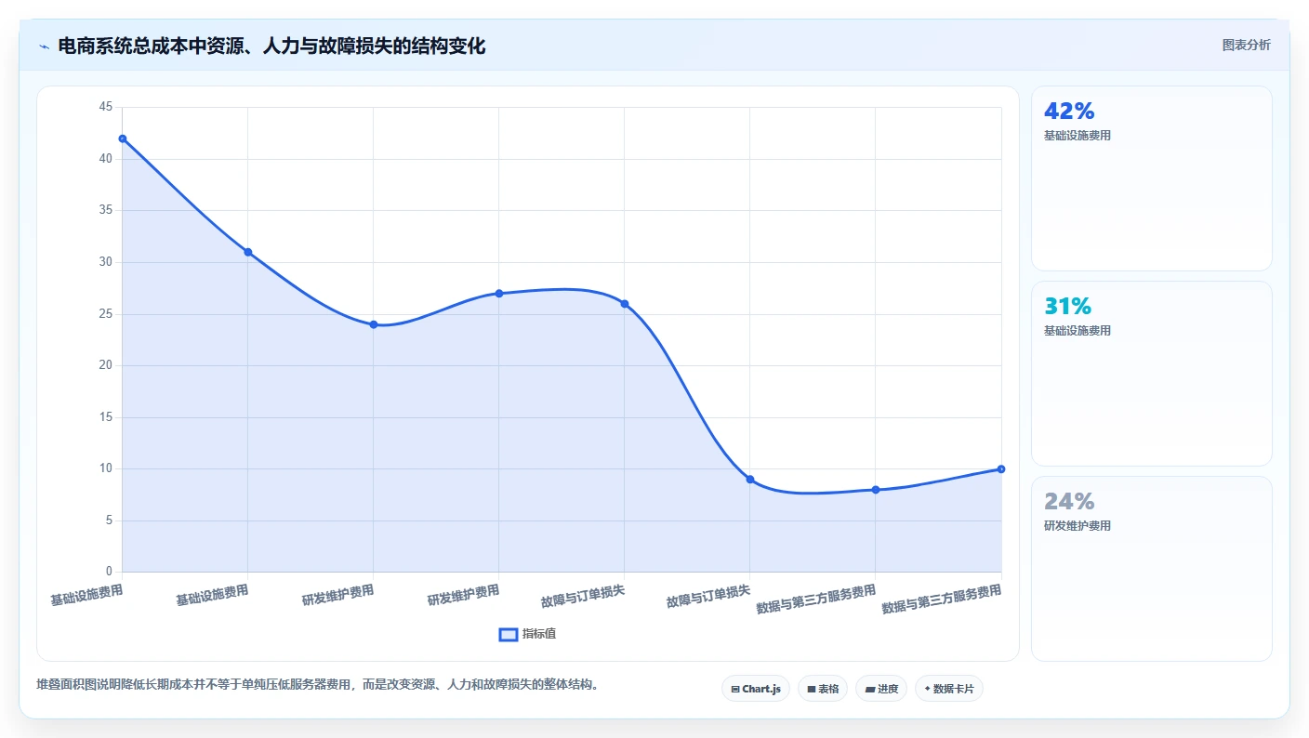1309x738 pixels.
Task: Open the 42% 基础设施费用 card
Action: tap(1152, 178)
